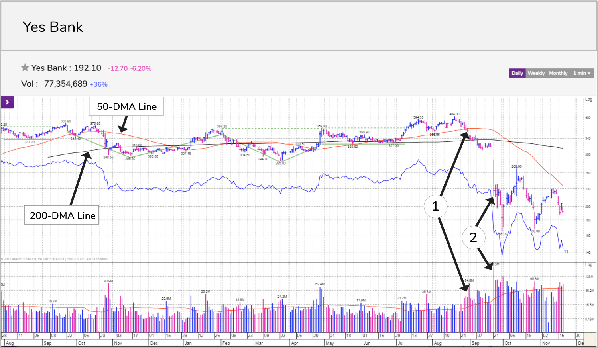The image size is (598, 348).
Task: Toggle Log scale on the volume chart
Action: click(588, 264)
